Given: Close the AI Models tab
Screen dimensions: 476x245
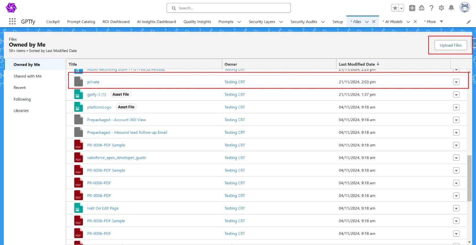Looking at the screenshot, I should (x=415, y=22).
